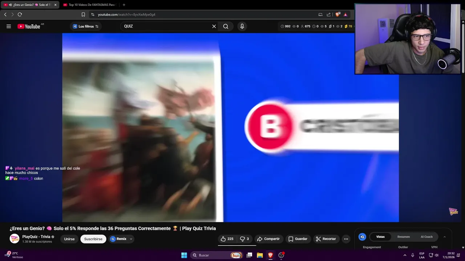The image size is (465, 261).
Task: Open the PlayQuiz channel avatar
Action: click(15, 239)
